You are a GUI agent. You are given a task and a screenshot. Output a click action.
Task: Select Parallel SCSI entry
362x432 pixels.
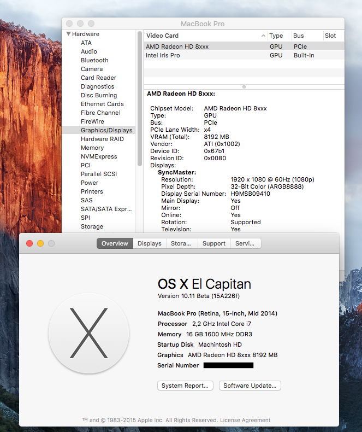99,174
